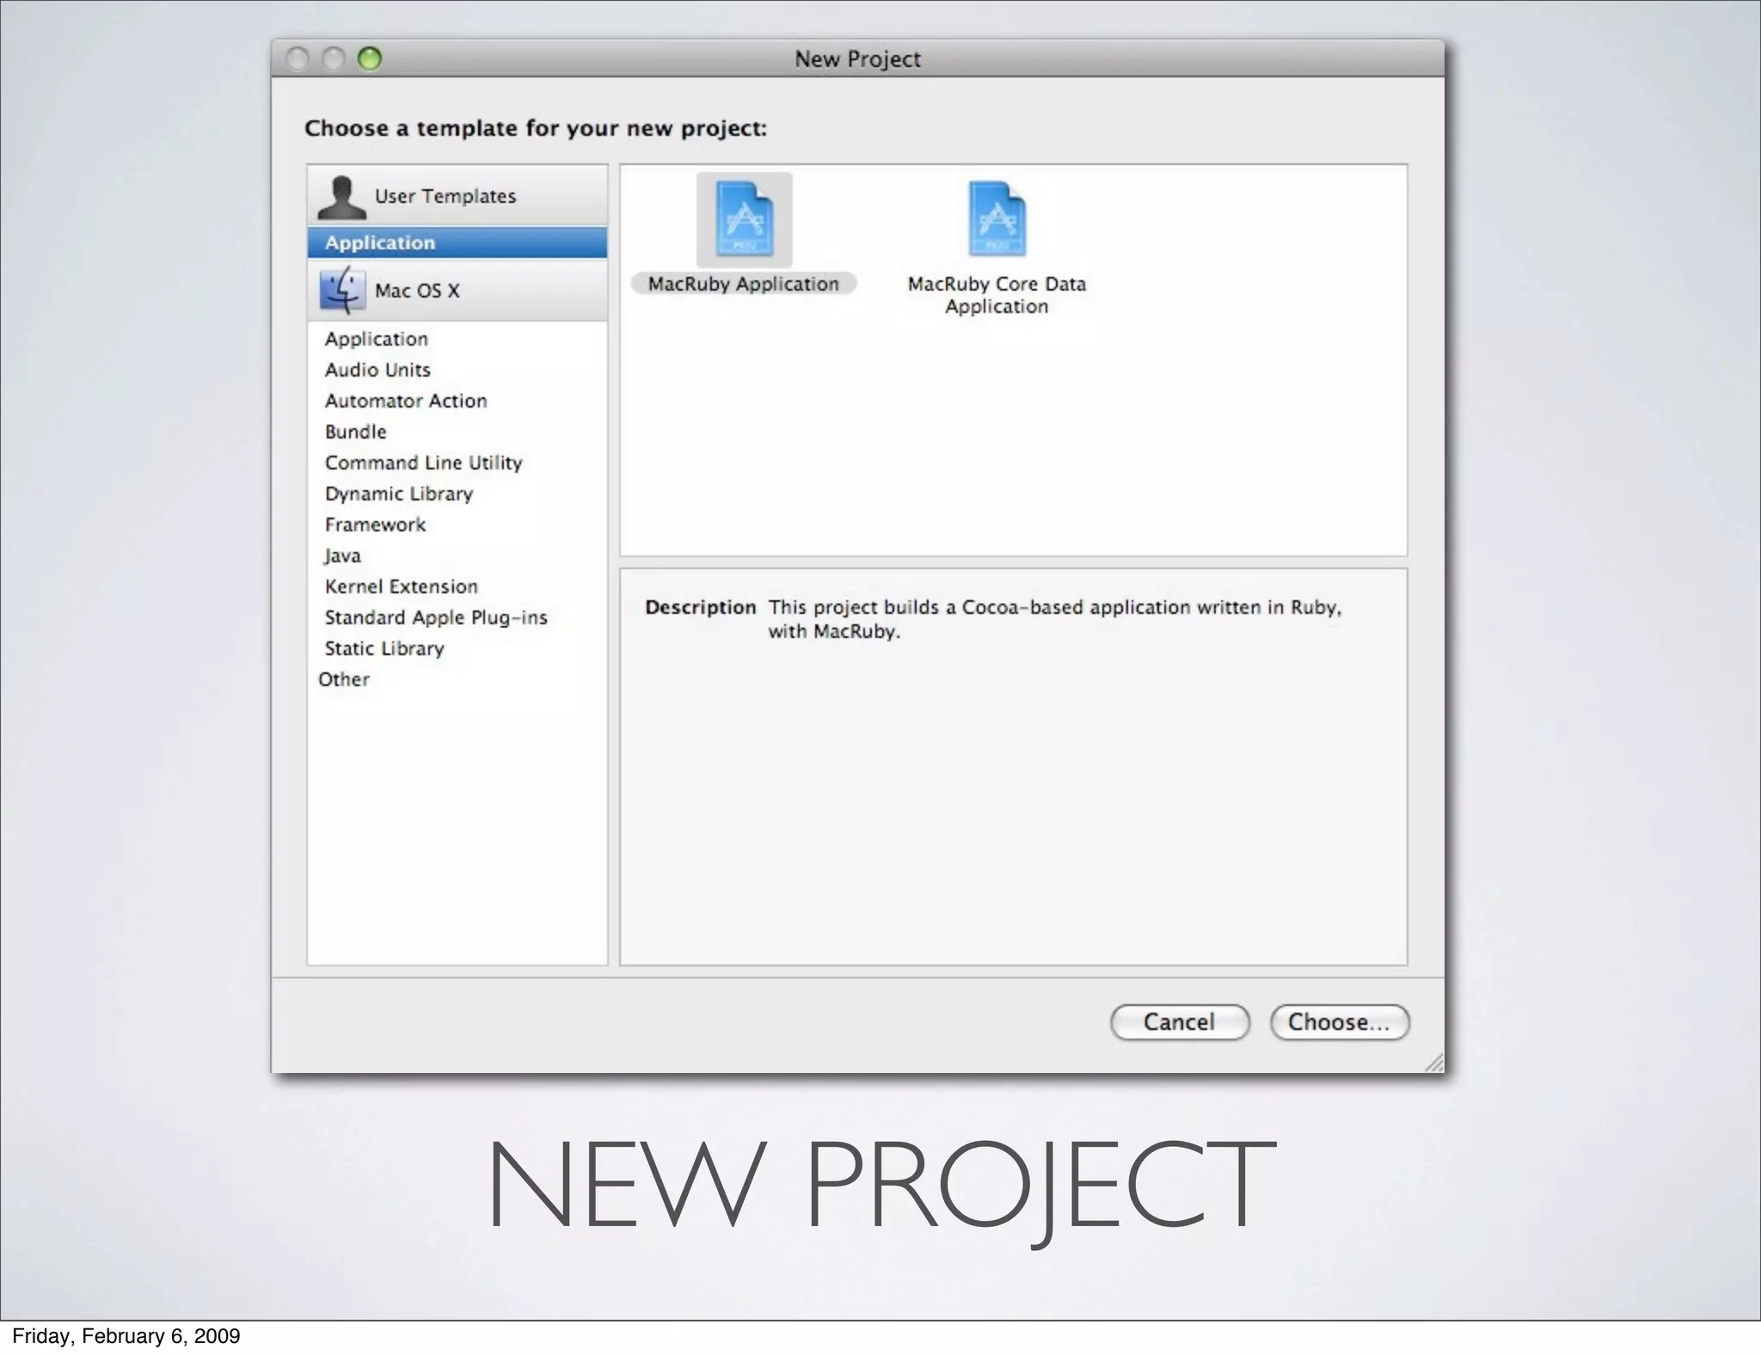Click the Cancel button
The image size is (1761, 1355).
(x=1180, y=1022)
